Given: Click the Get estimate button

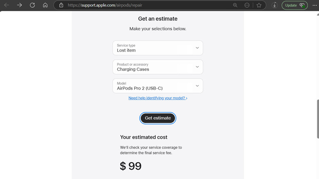Looking at the screenshot, I should click(158, 118).
